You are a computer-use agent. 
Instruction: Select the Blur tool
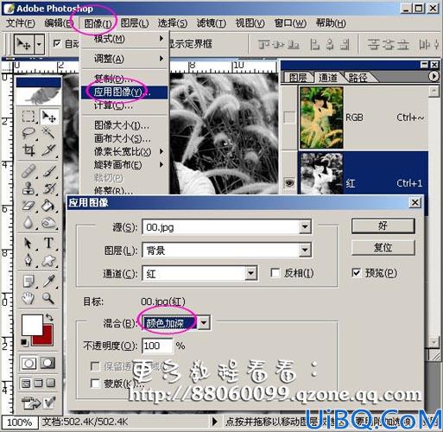28,222
